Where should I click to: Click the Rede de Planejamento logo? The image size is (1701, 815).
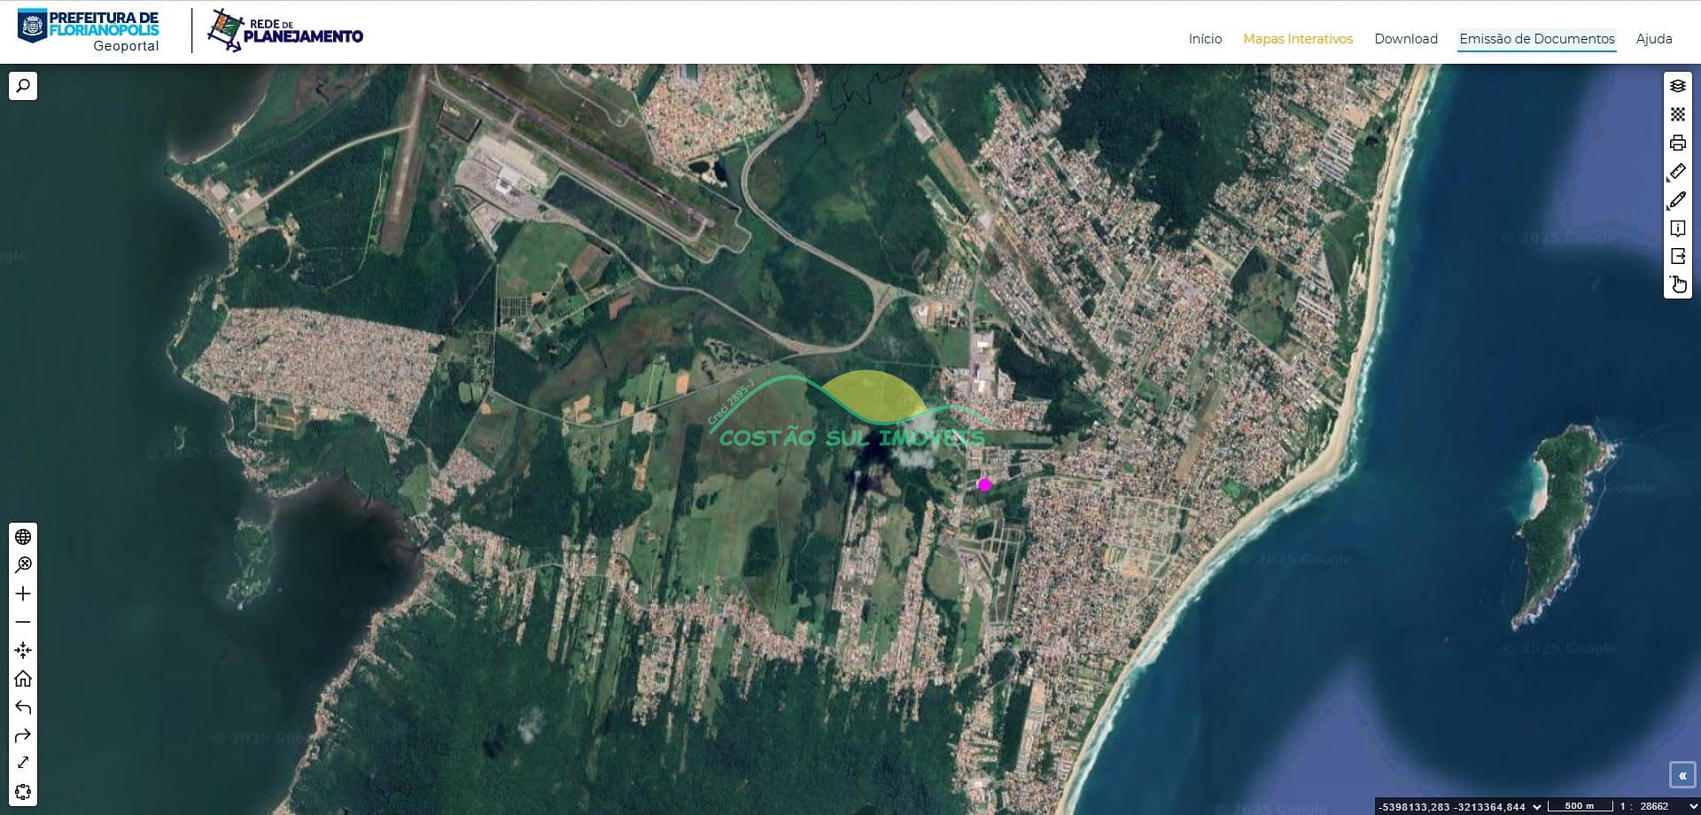(x=285, y=30)
